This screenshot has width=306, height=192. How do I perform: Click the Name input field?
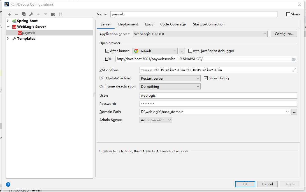click(194, 14)
